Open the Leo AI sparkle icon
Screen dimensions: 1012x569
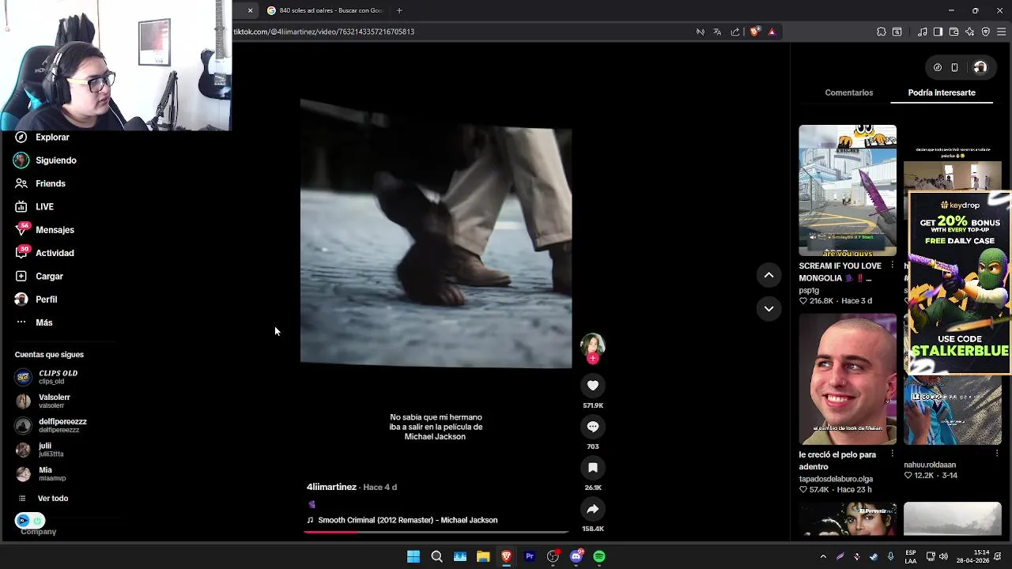tap(969, 32)
